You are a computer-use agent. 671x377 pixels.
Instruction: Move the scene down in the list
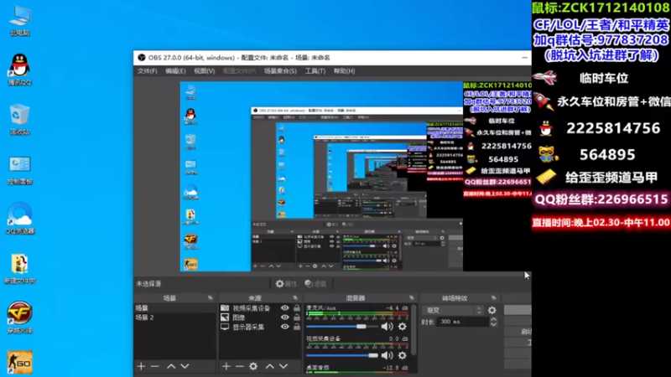coord(185,366)
